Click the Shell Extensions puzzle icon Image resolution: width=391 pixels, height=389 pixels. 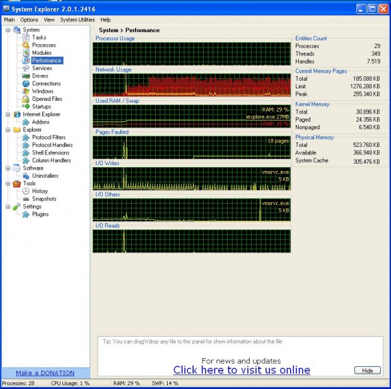point(26,153)
